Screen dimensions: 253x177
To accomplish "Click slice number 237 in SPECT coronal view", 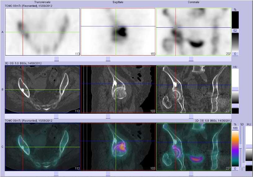I will tap(228, 54).
